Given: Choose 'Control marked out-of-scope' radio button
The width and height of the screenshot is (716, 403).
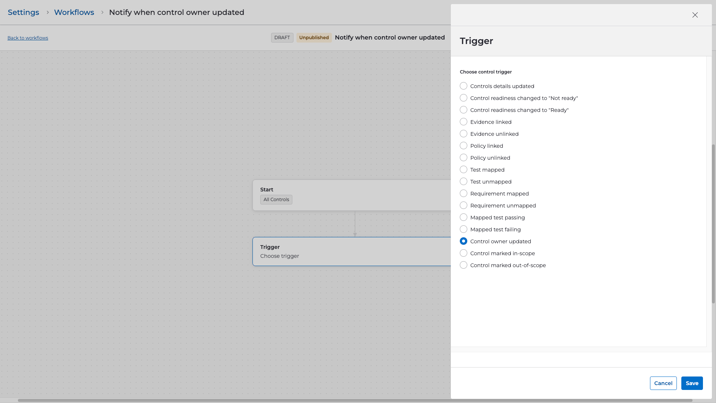Looking at the screenshot, I should point(464,265).
